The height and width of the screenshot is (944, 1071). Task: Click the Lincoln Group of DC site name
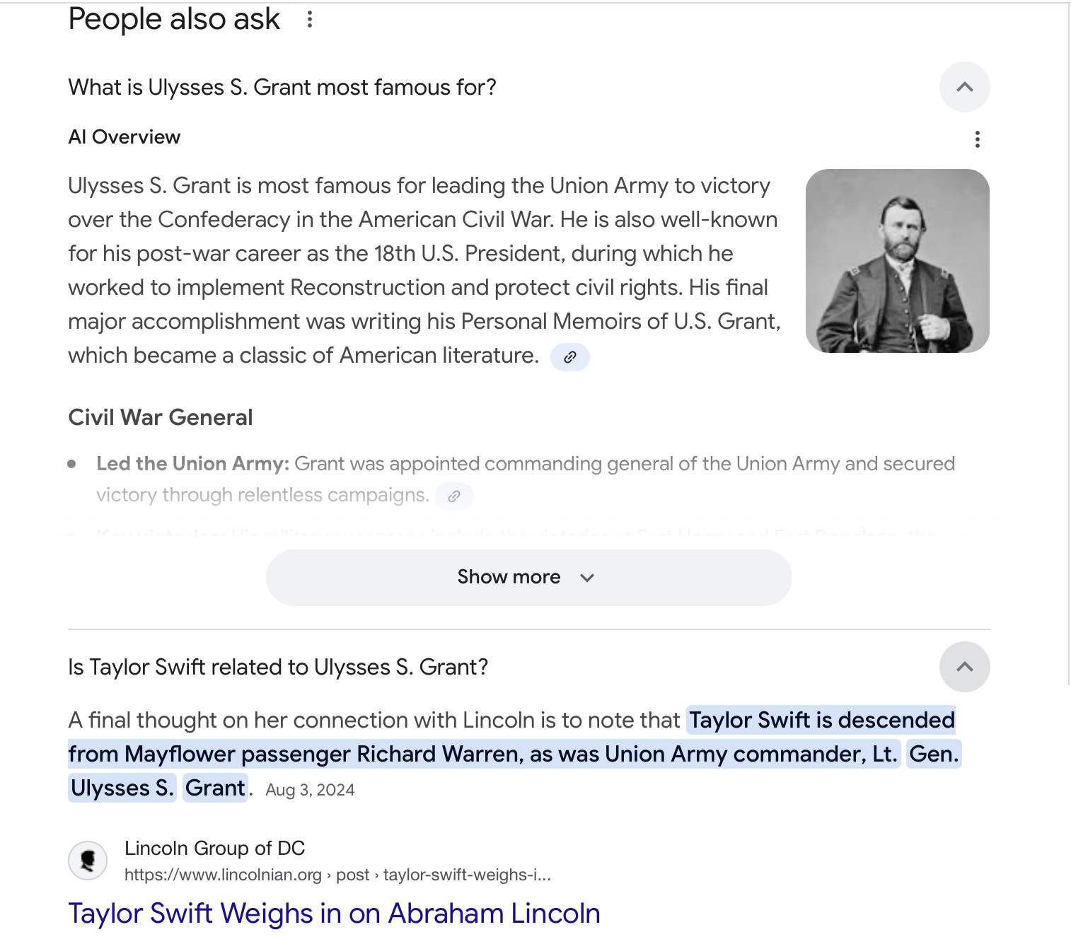pyautogui.click(x=214, y=848)
